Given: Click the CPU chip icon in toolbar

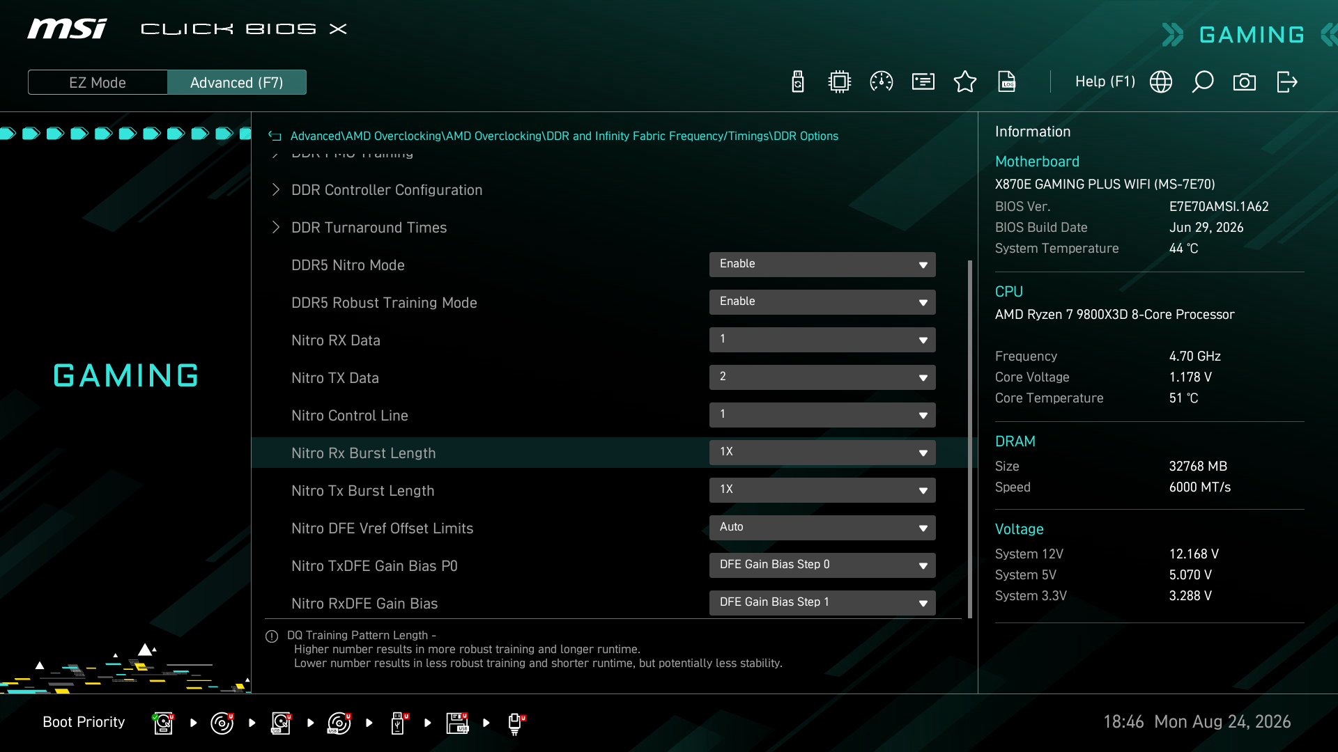Looking at the screenshot, I should [840, 81].
